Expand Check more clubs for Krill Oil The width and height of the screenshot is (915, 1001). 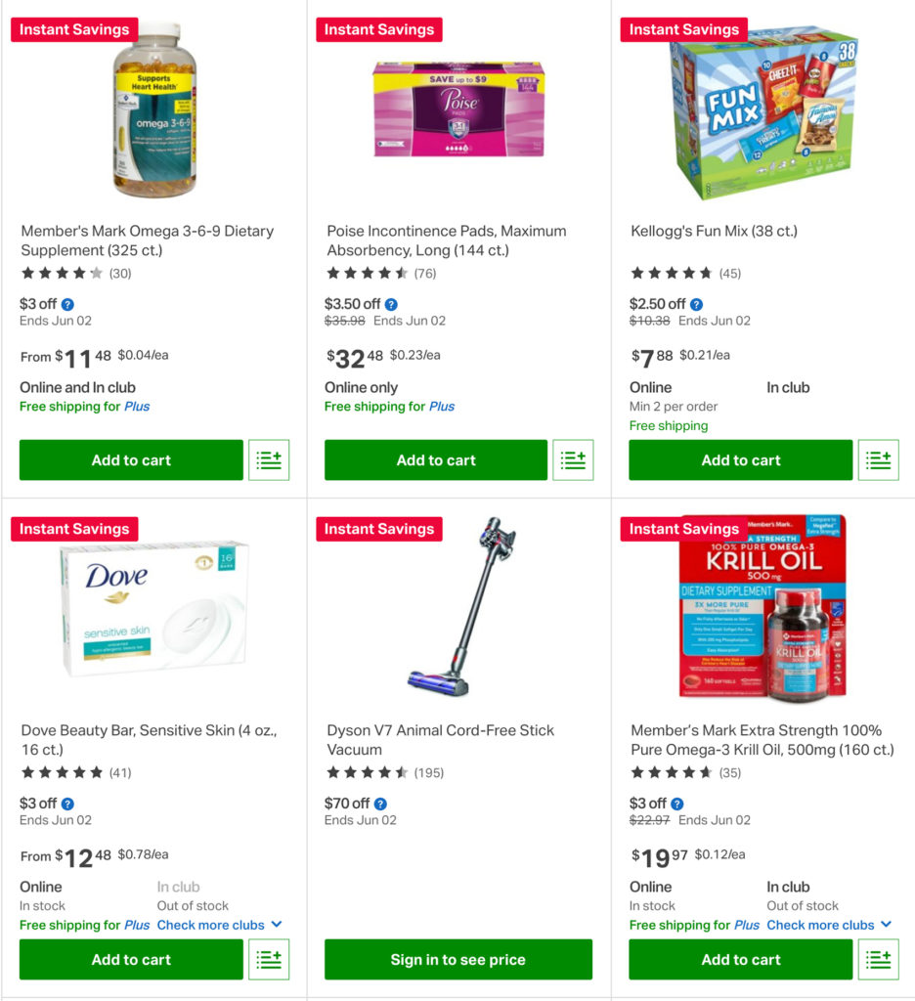click(x=829, y=925)
